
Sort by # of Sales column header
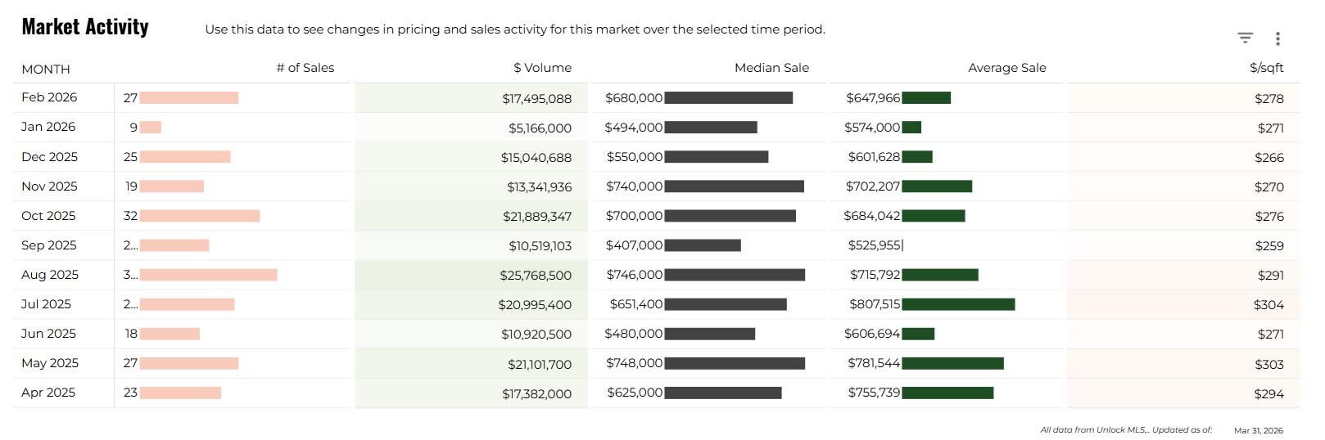coord(305,68)
